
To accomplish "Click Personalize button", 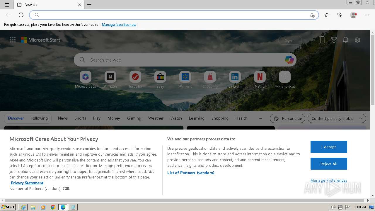I will coord(287,118).
